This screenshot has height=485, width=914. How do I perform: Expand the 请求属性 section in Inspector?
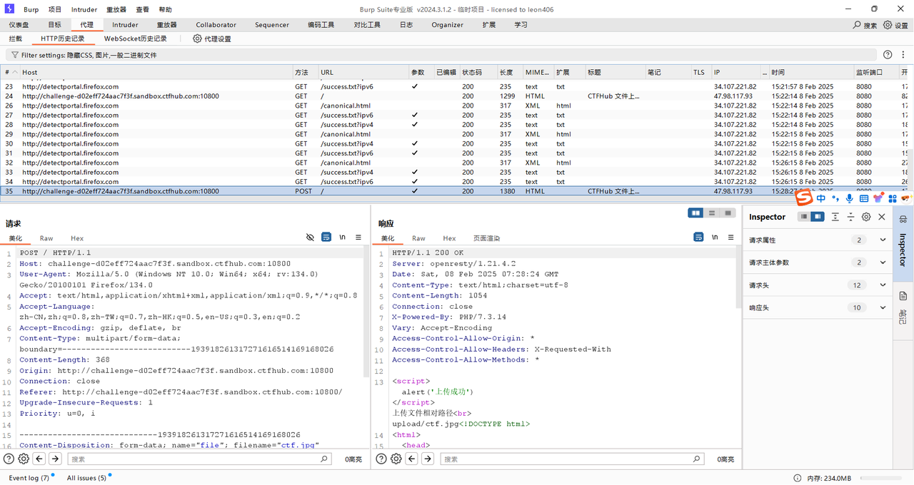(883, 240)
